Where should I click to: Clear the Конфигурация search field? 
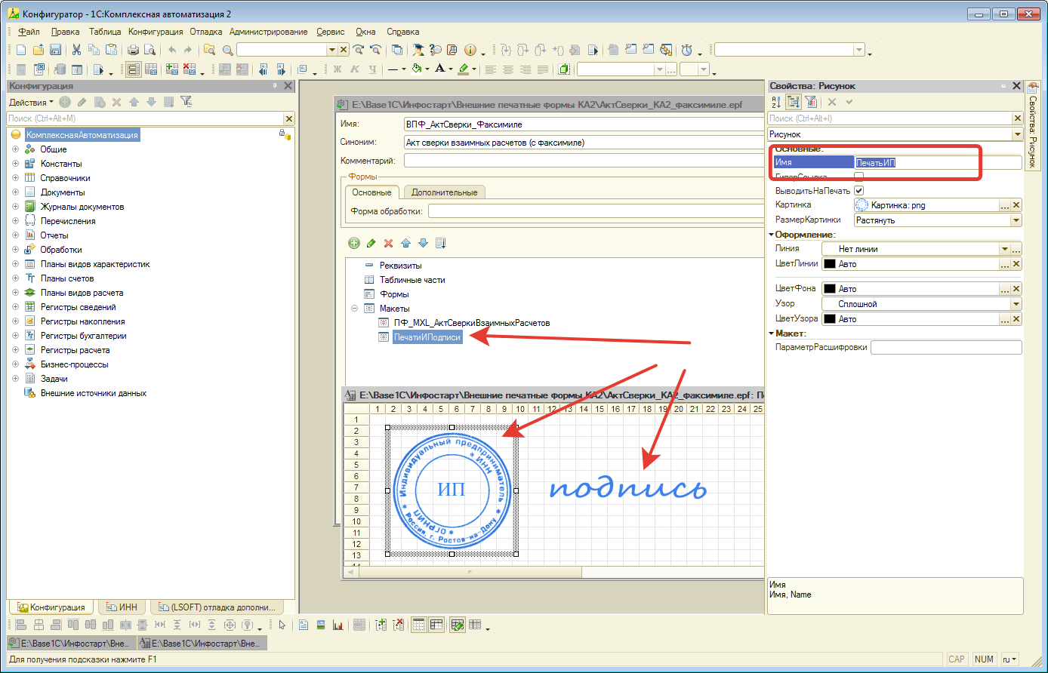[x=288, y=118]
